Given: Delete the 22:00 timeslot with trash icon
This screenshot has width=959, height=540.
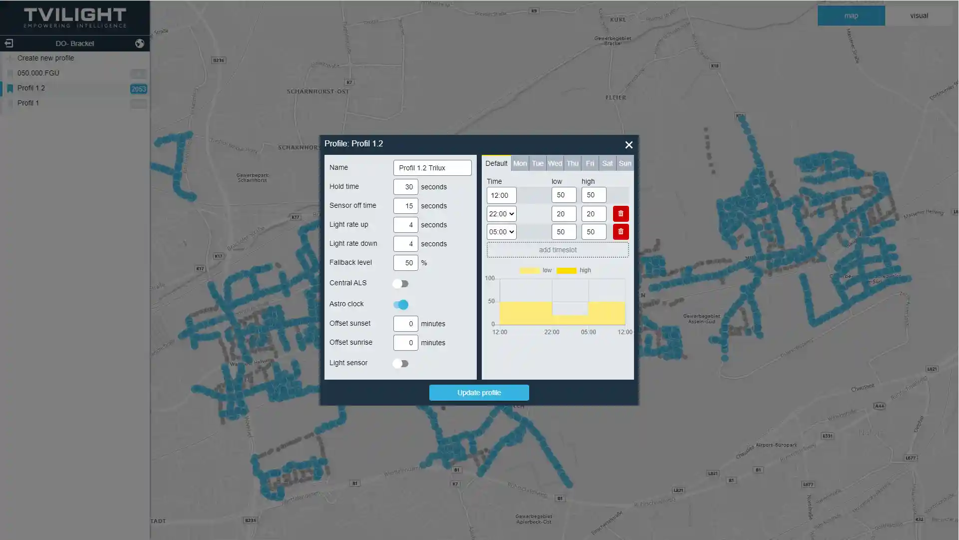Looking at the screenshot, I should coord(621,214).
